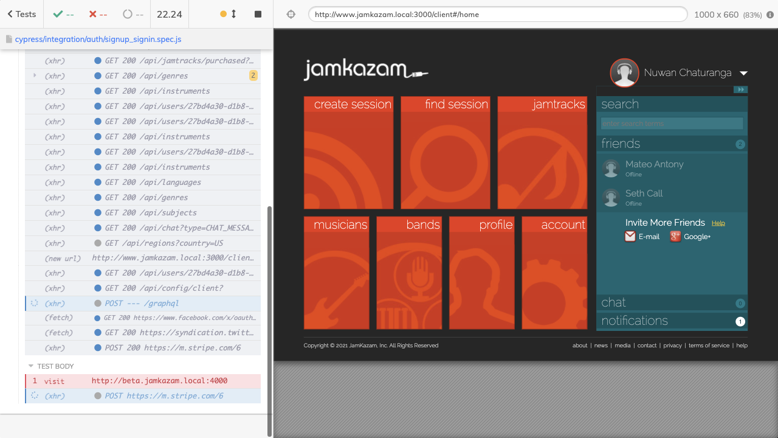This screenshot has height=438, width=778.
Task: Collapse the sidebar with double-arrow icon
Action: point(740,90)
